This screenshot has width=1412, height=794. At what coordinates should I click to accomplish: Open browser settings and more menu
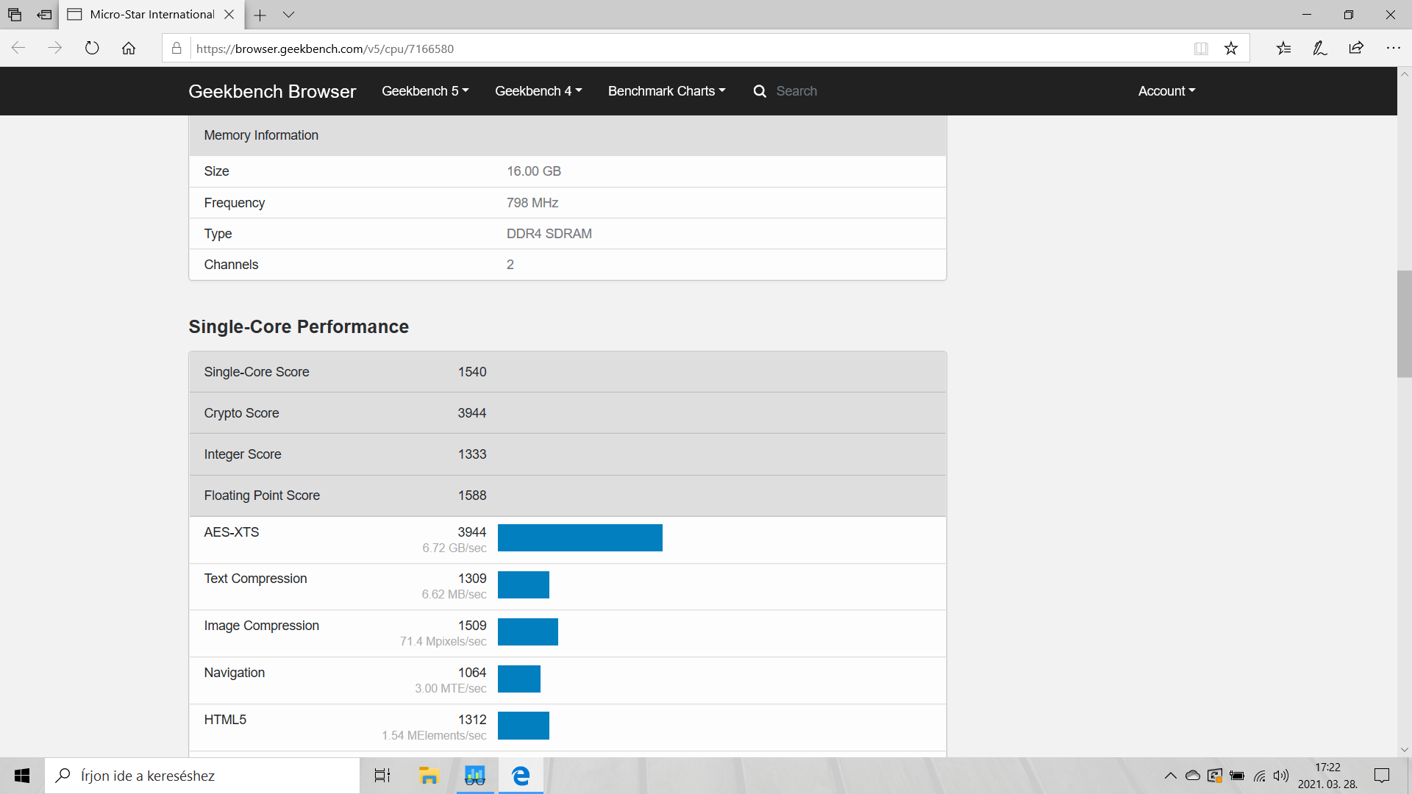click(x=1393, y=49)
